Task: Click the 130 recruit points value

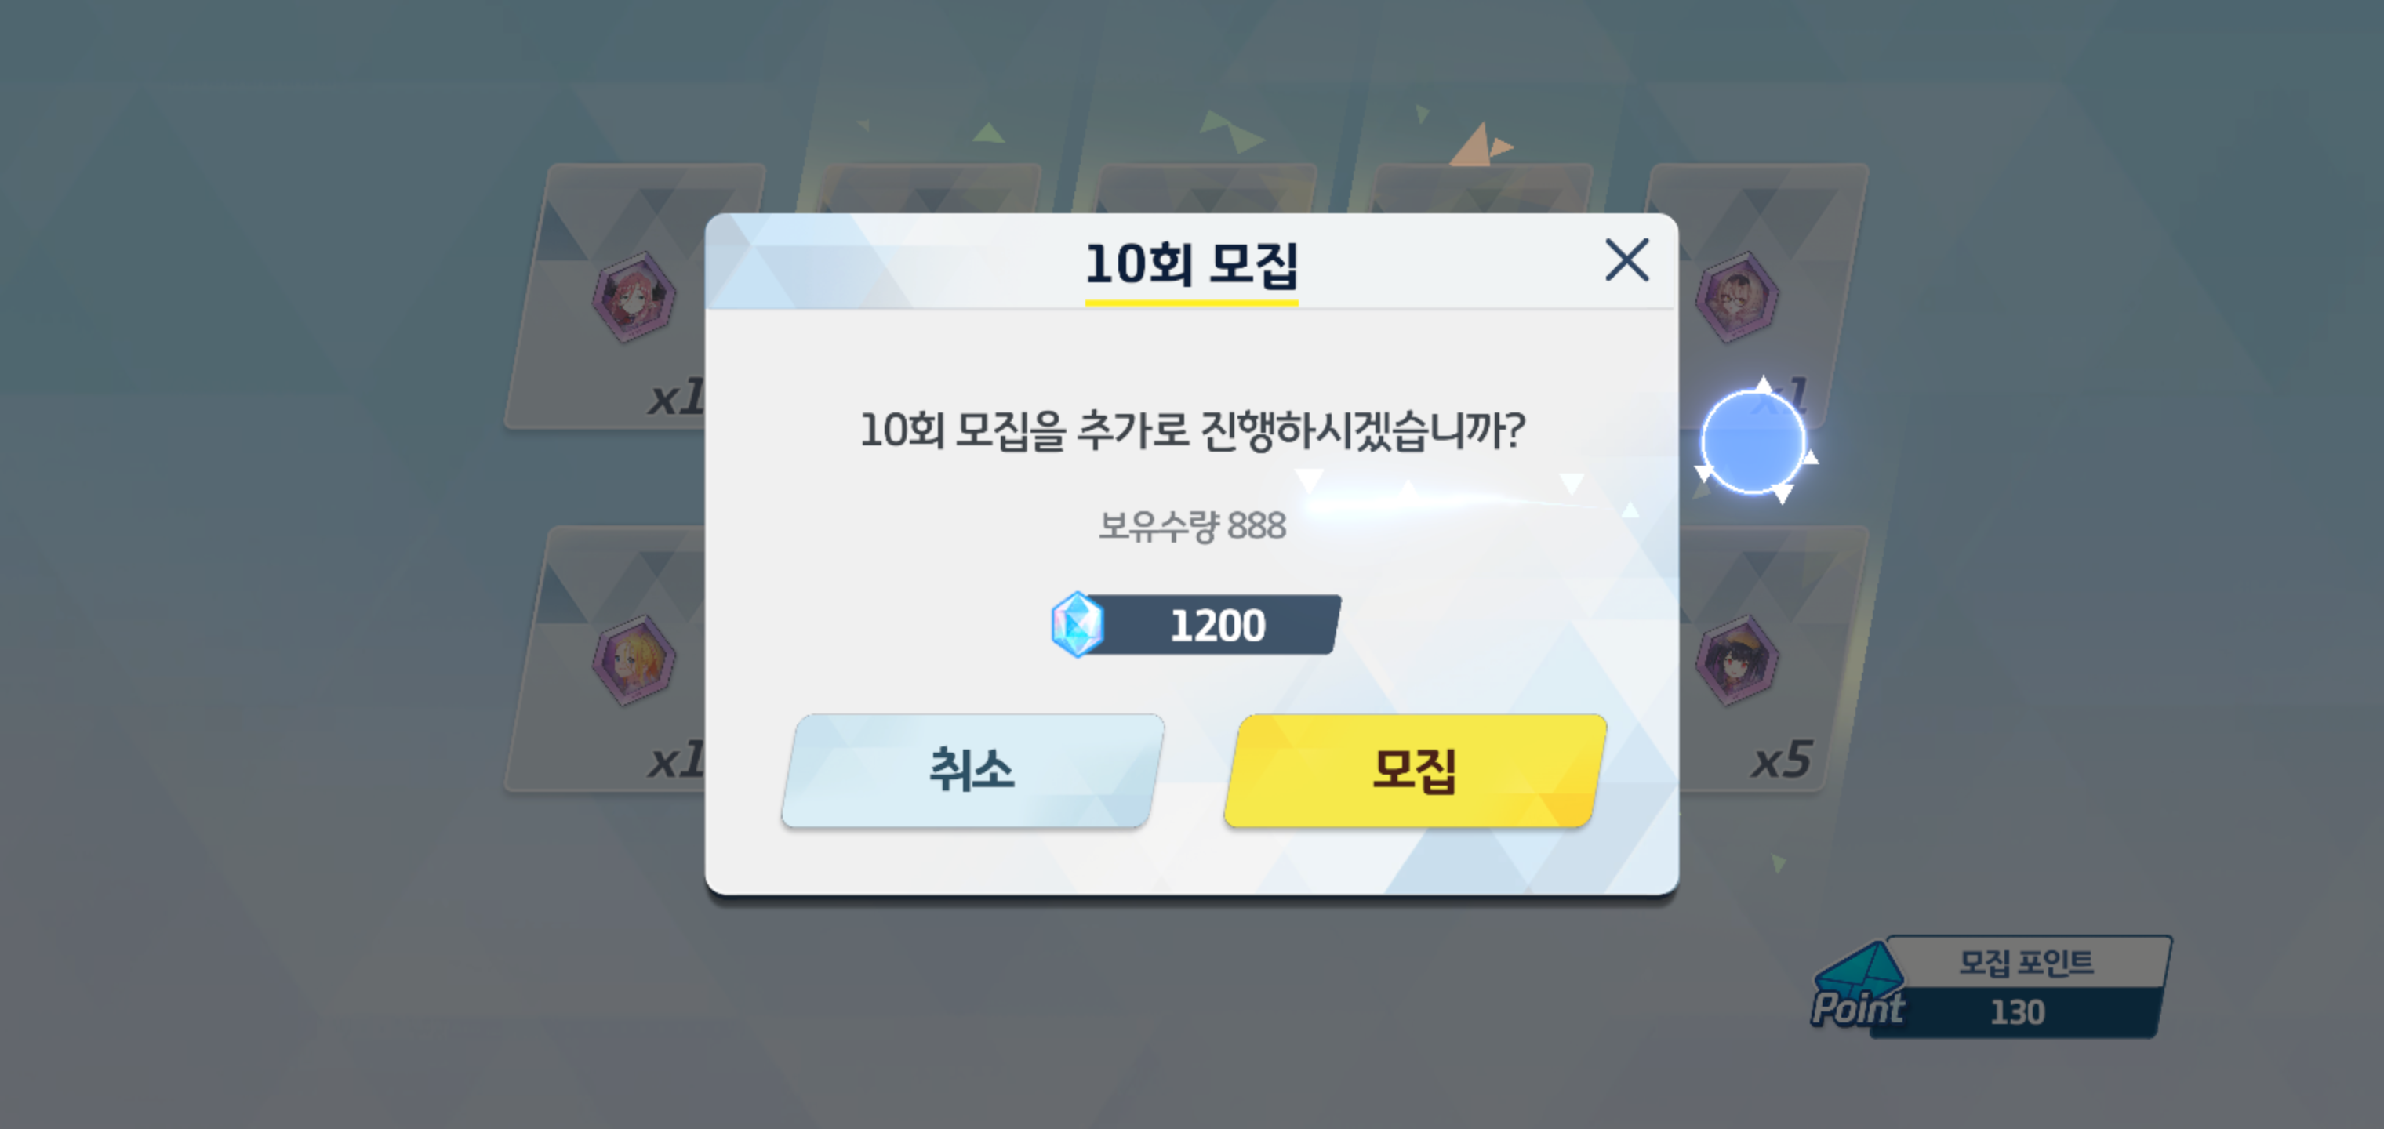Action: coord(2018,1012)
